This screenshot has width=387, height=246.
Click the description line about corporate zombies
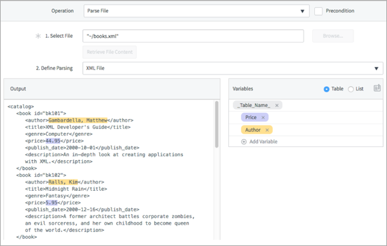[x=110, y=217]
